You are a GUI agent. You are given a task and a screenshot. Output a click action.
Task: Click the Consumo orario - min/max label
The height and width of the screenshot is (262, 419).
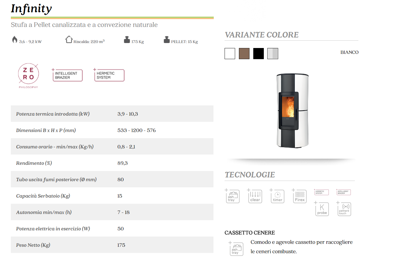pyautogui.click(x=55, y=147)
